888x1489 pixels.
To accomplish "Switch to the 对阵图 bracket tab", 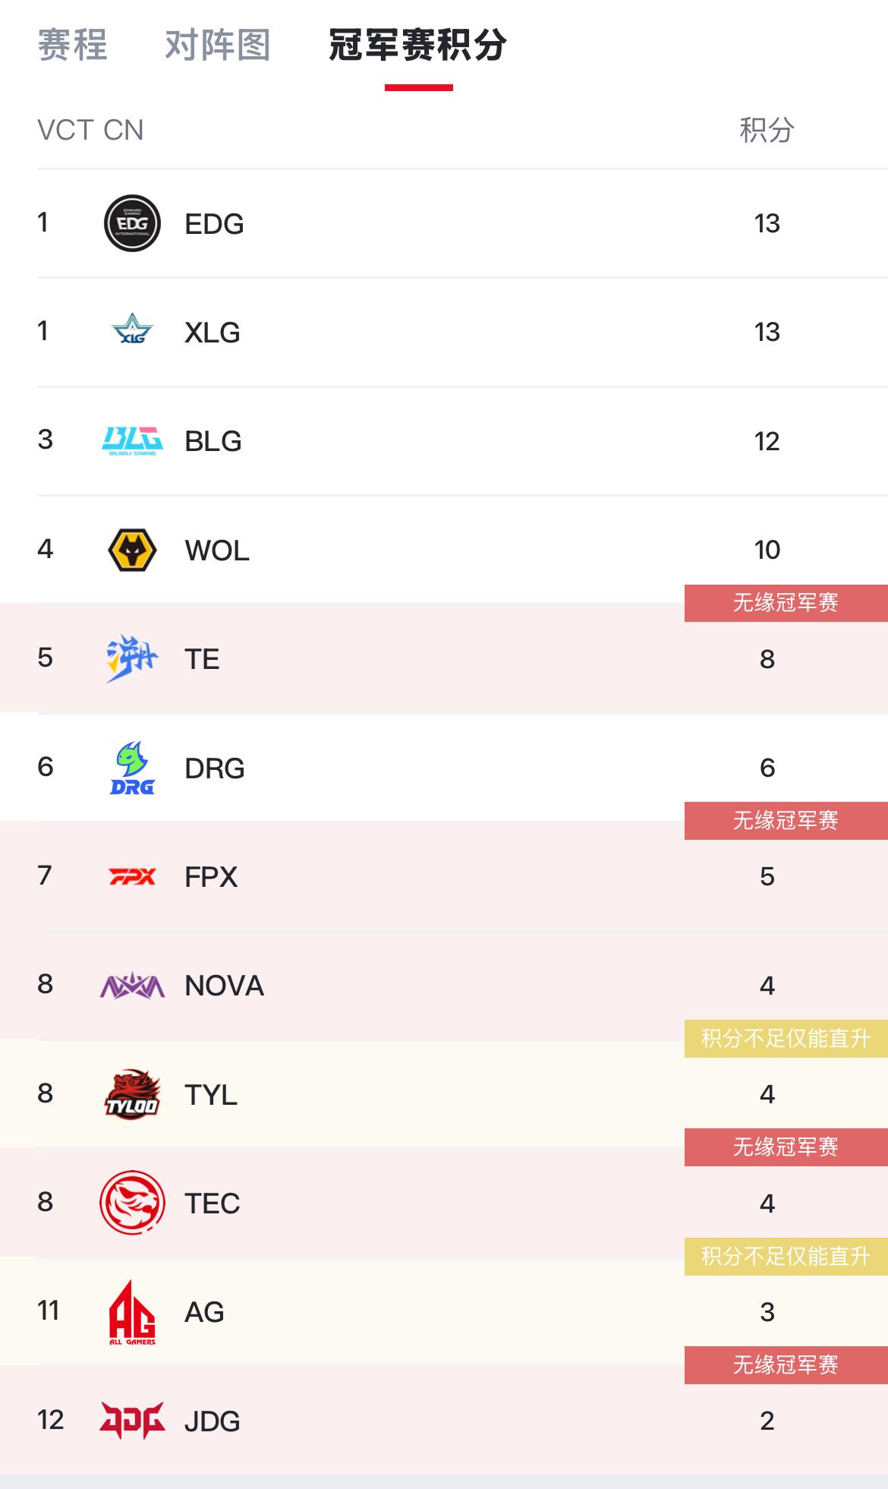I will 218,45.
